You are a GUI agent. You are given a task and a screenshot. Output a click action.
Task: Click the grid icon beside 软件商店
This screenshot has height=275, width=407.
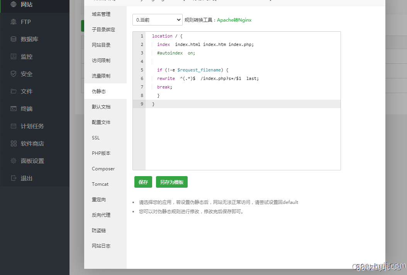click(14, 143)
